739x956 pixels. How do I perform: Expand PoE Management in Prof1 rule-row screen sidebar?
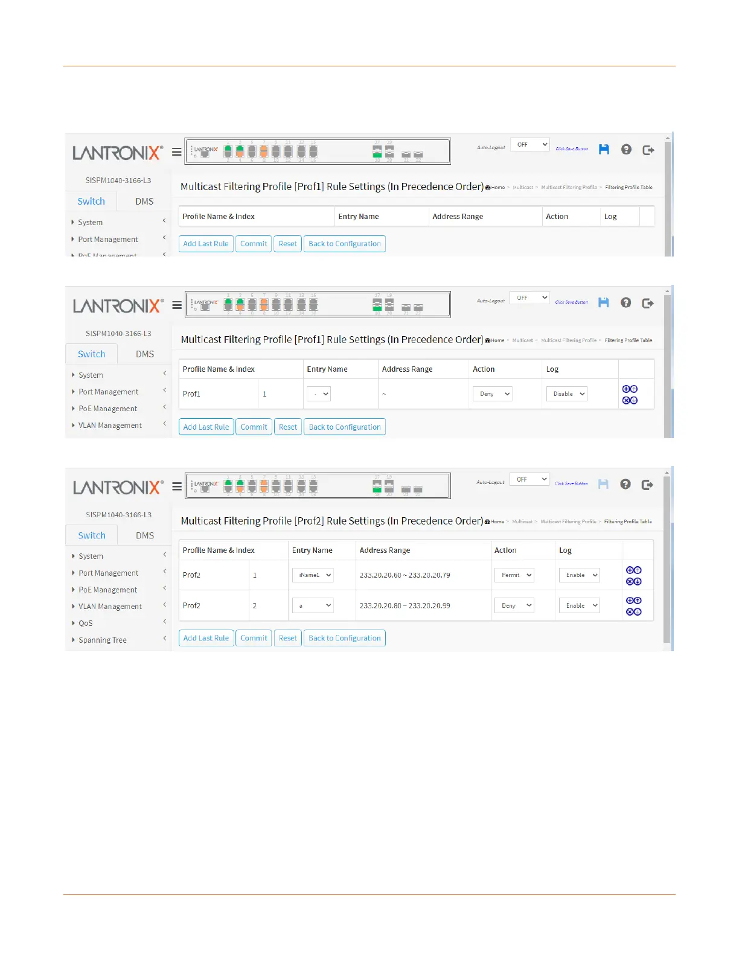[118, 409]
